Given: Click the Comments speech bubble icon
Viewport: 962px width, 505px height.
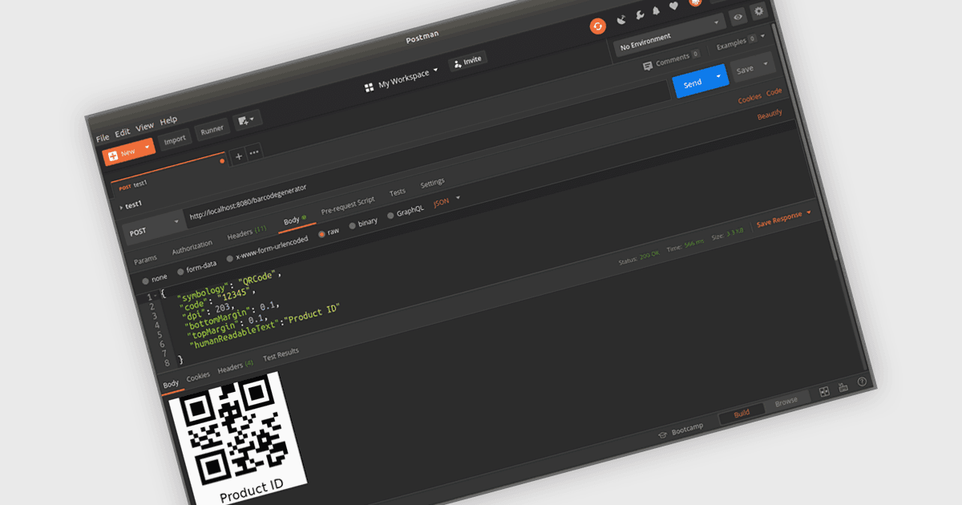Looking at the screenshot, I should (647, 67).
